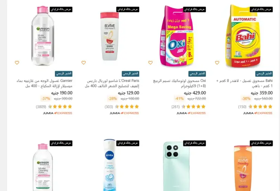Tap wishlist heart for Bahi detergent

coord(217,63)
